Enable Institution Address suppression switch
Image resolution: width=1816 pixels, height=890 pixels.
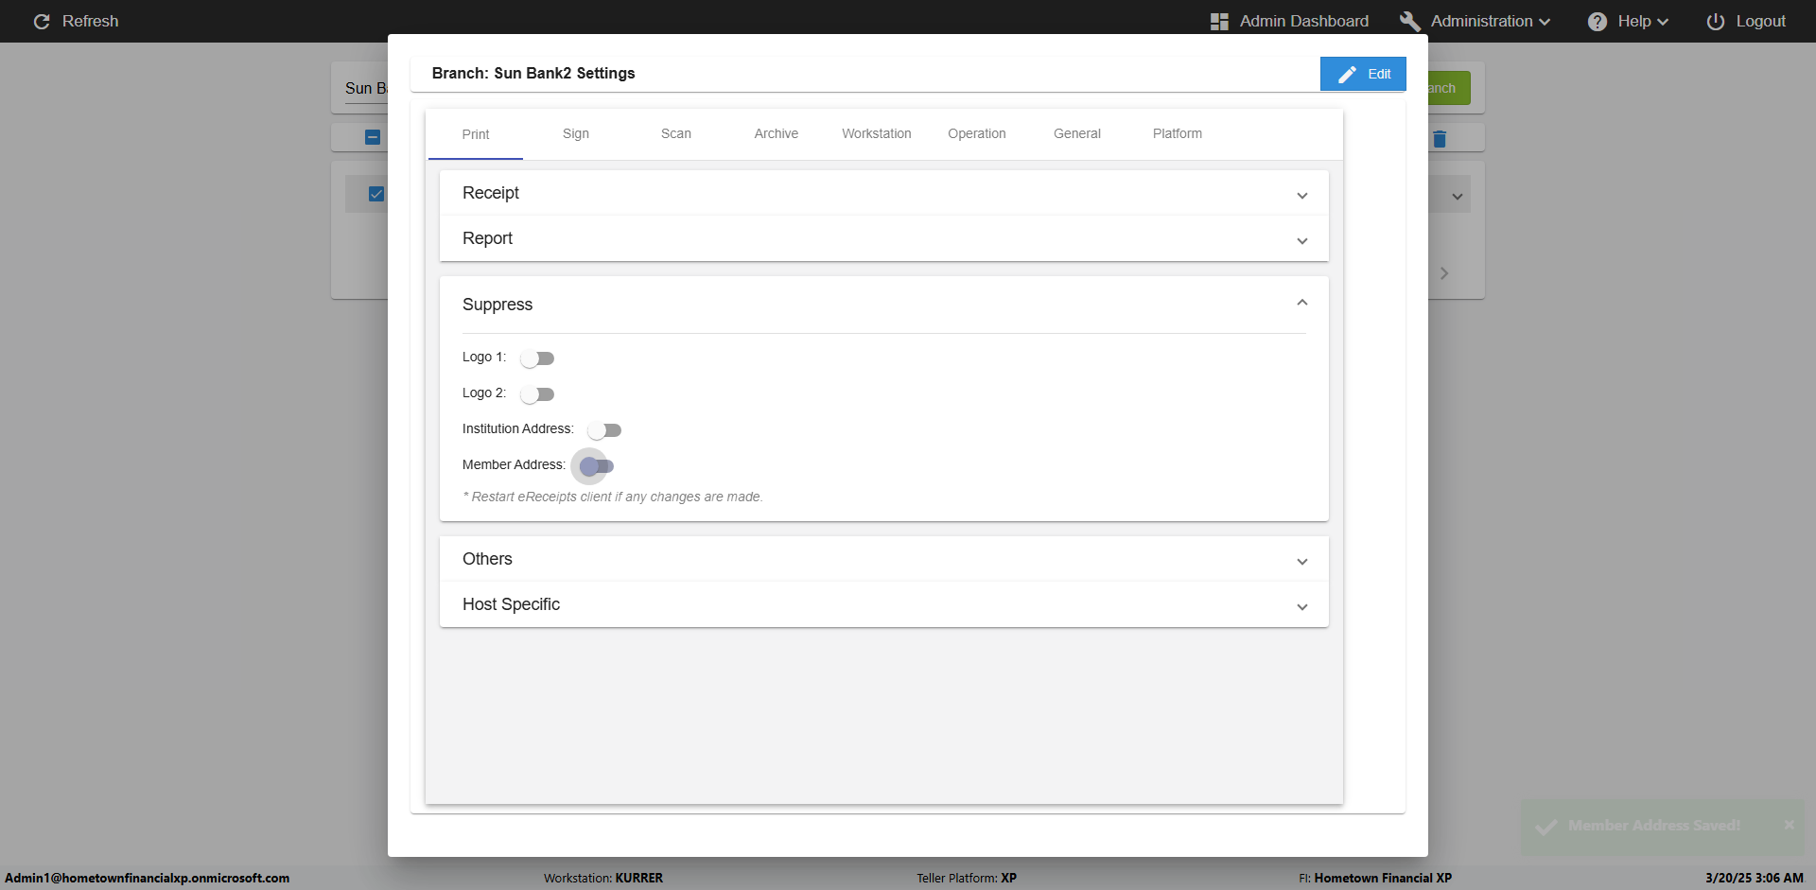(604, 430)
